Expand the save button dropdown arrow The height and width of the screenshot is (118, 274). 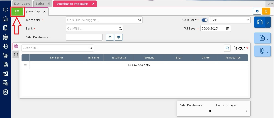[x=268, y=23]
